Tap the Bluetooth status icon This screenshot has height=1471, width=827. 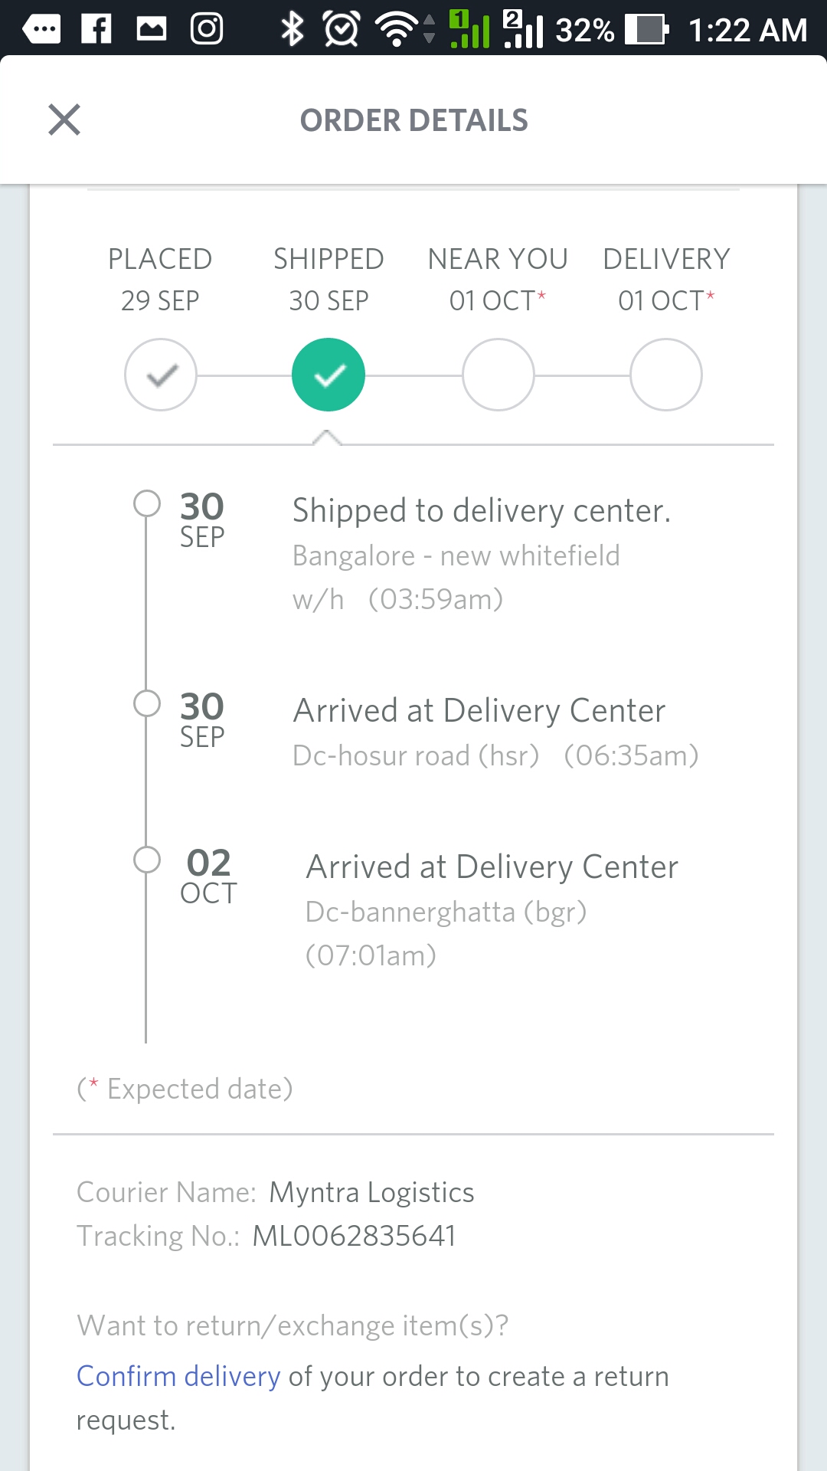(x=292, y=29)
